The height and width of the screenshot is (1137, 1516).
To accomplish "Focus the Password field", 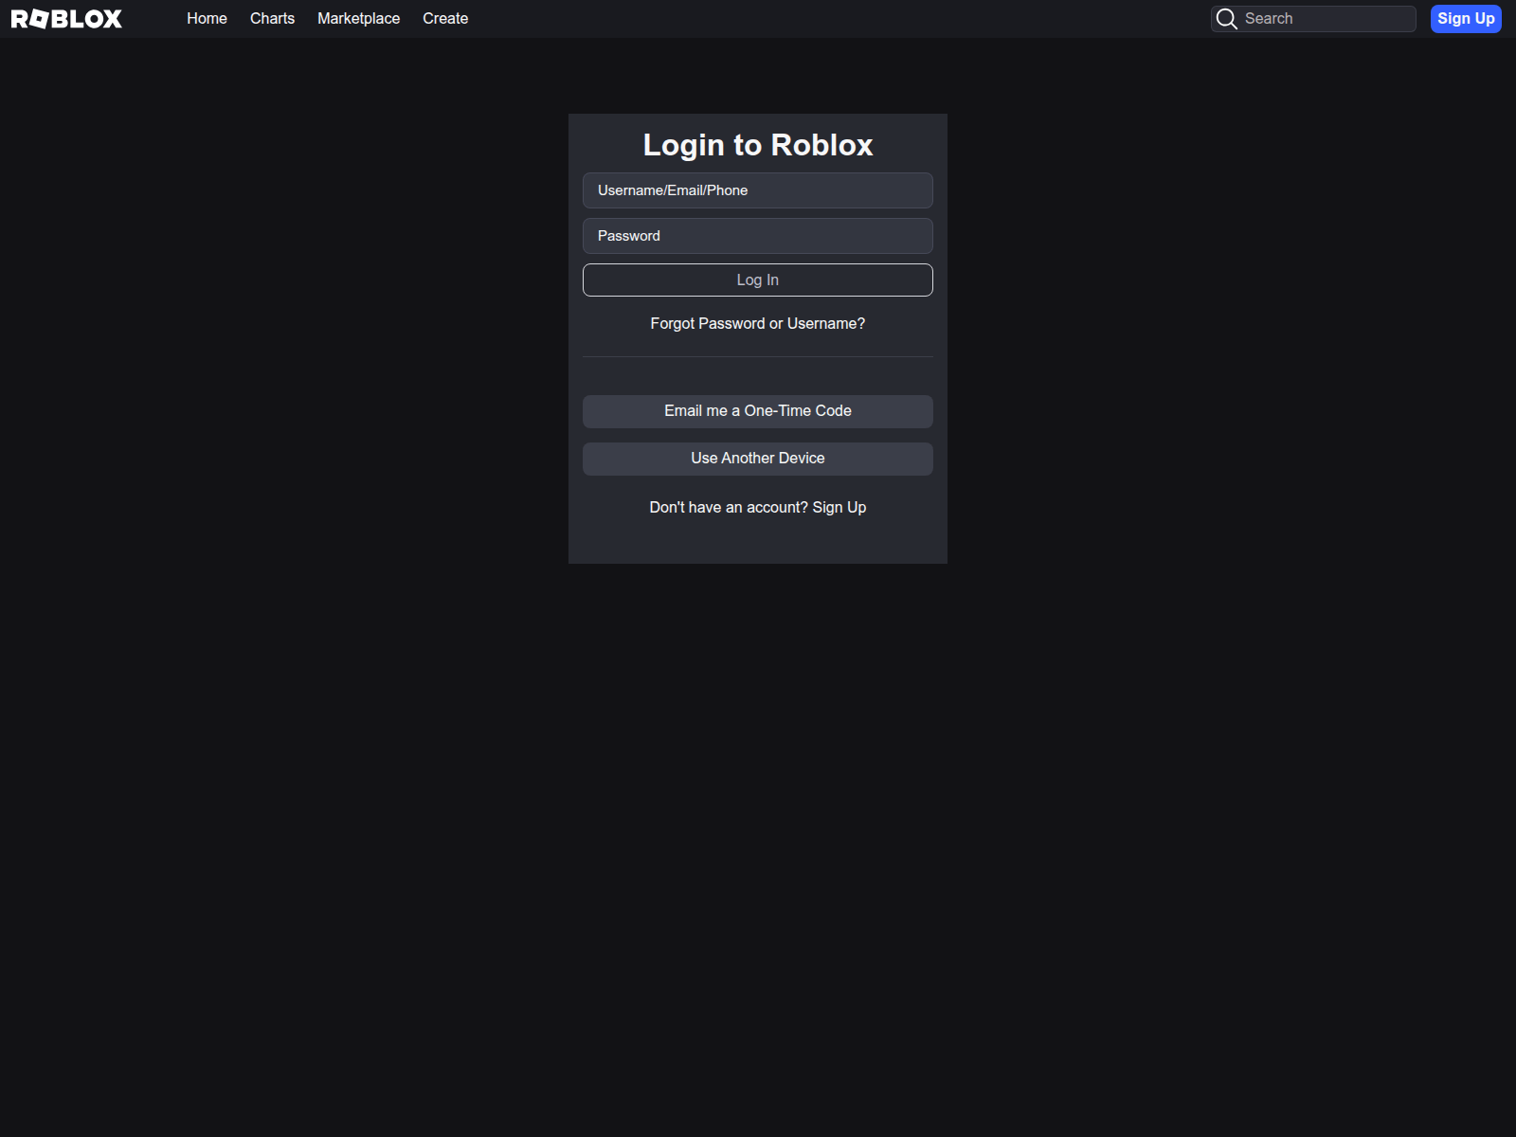I will tap(758, 236).
